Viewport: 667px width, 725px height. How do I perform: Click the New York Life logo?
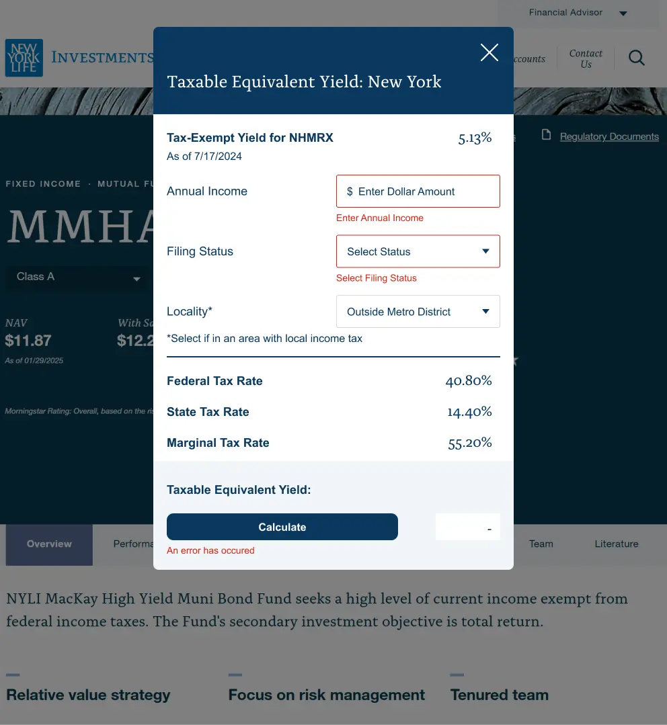[24, 58]
